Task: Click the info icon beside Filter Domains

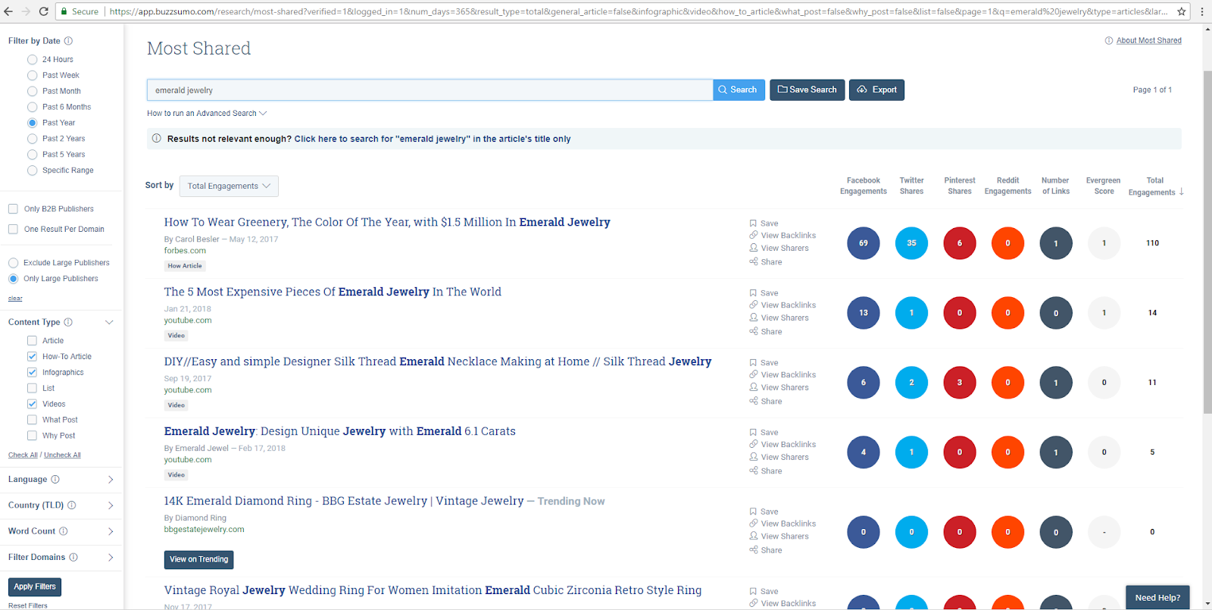Action: [x=73, y=557]
